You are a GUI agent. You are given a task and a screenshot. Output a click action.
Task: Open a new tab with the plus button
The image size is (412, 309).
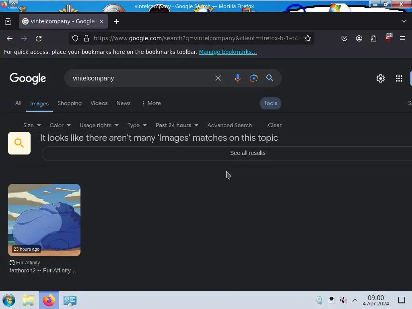(x=116, y=22)
